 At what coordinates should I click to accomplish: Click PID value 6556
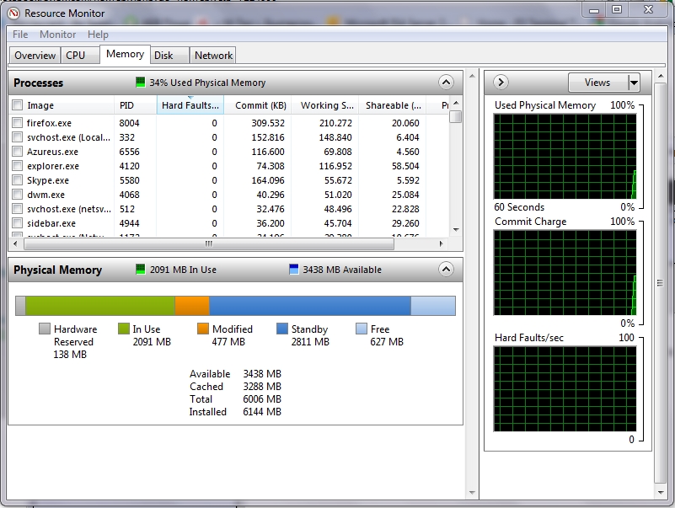(129, 152)
